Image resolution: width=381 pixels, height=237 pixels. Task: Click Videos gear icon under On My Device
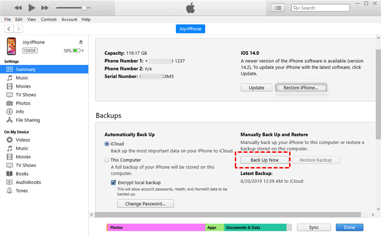pos(10,140)
